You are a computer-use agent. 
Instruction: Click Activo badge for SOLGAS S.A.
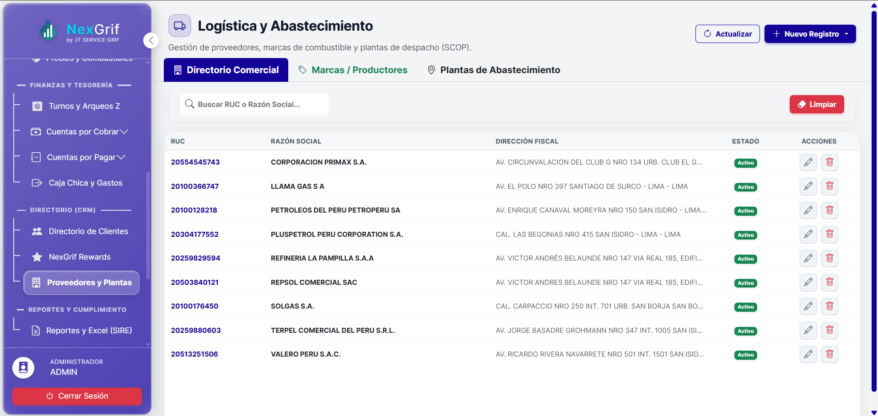745,307
